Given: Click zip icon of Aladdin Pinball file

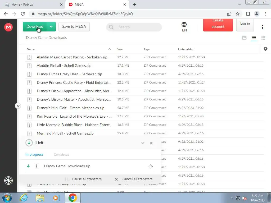Looking at the screenshot, I should coord(29,66).
